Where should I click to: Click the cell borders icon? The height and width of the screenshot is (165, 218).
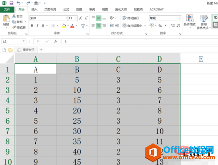pos(53,26)
